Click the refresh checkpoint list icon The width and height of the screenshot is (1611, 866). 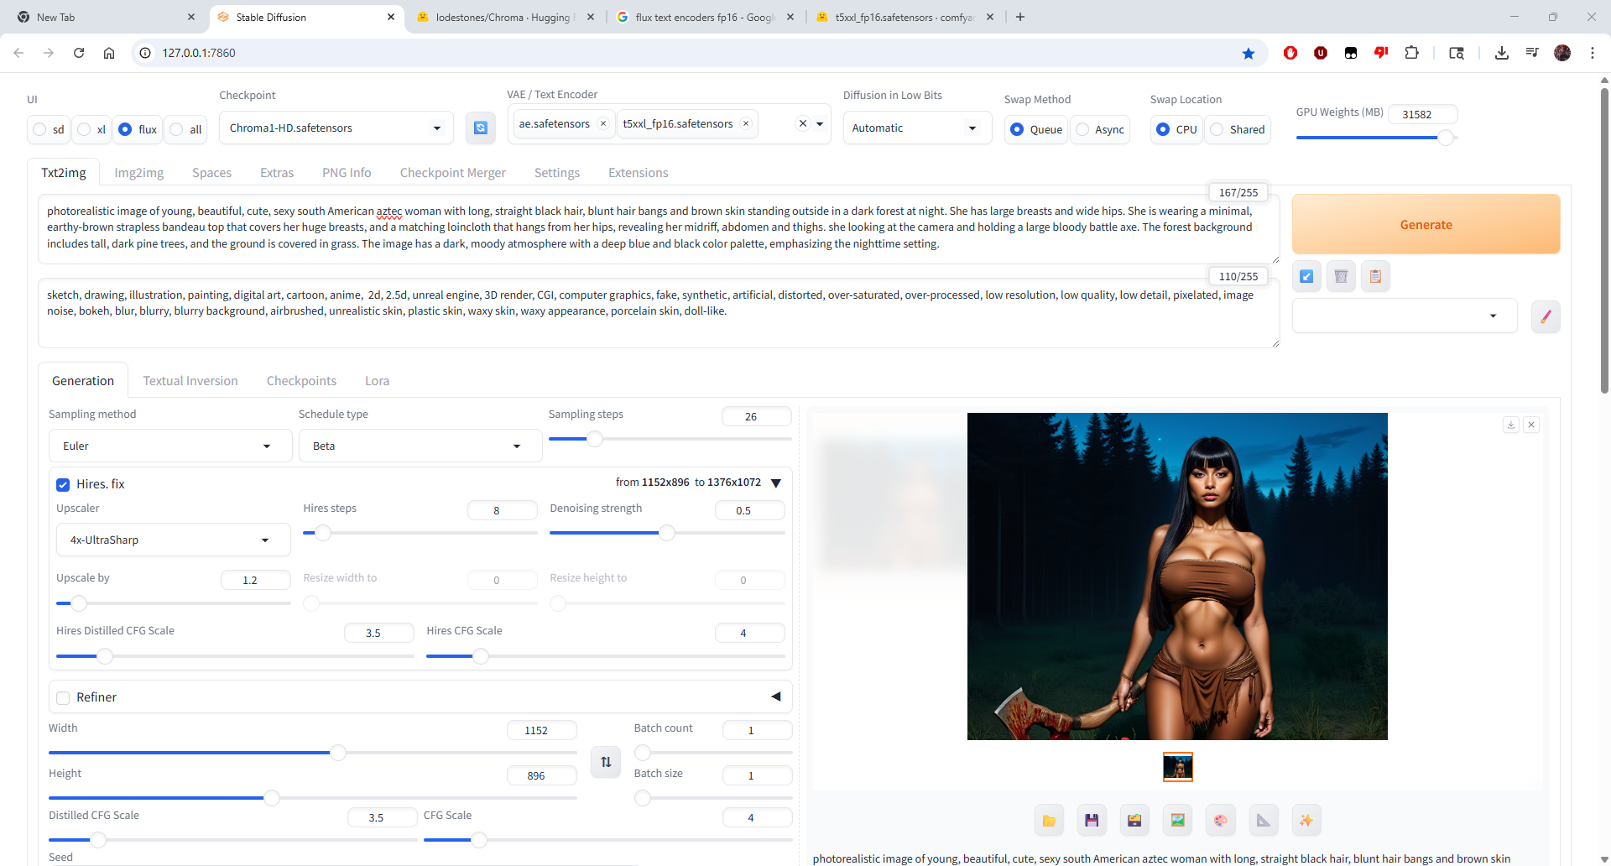point(480,128)
